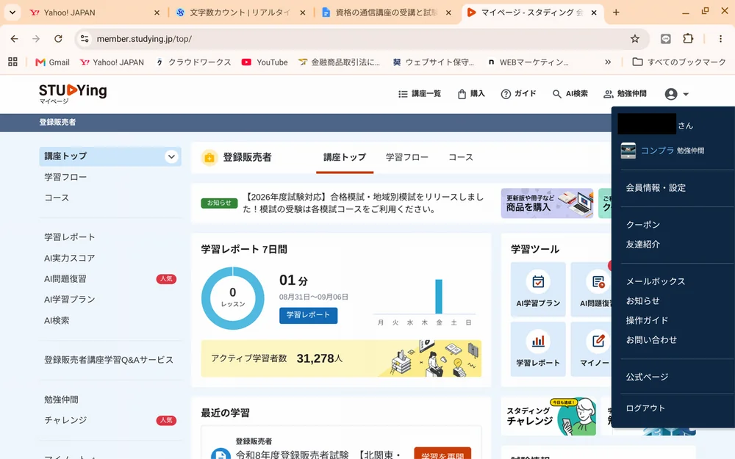Open the ガイド help guide
This screenshot has height=459, width=735.
point(518,94)
